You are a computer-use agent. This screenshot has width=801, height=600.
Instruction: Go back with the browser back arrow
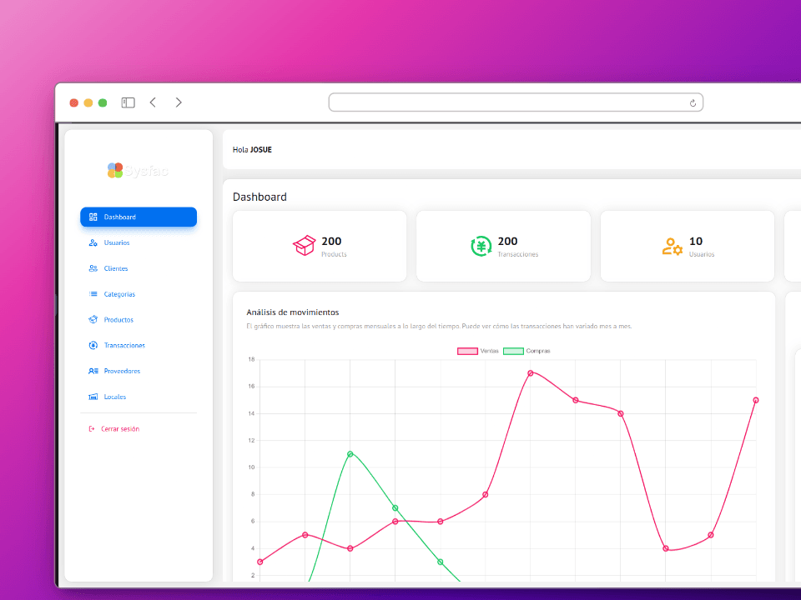pos(153,102)
